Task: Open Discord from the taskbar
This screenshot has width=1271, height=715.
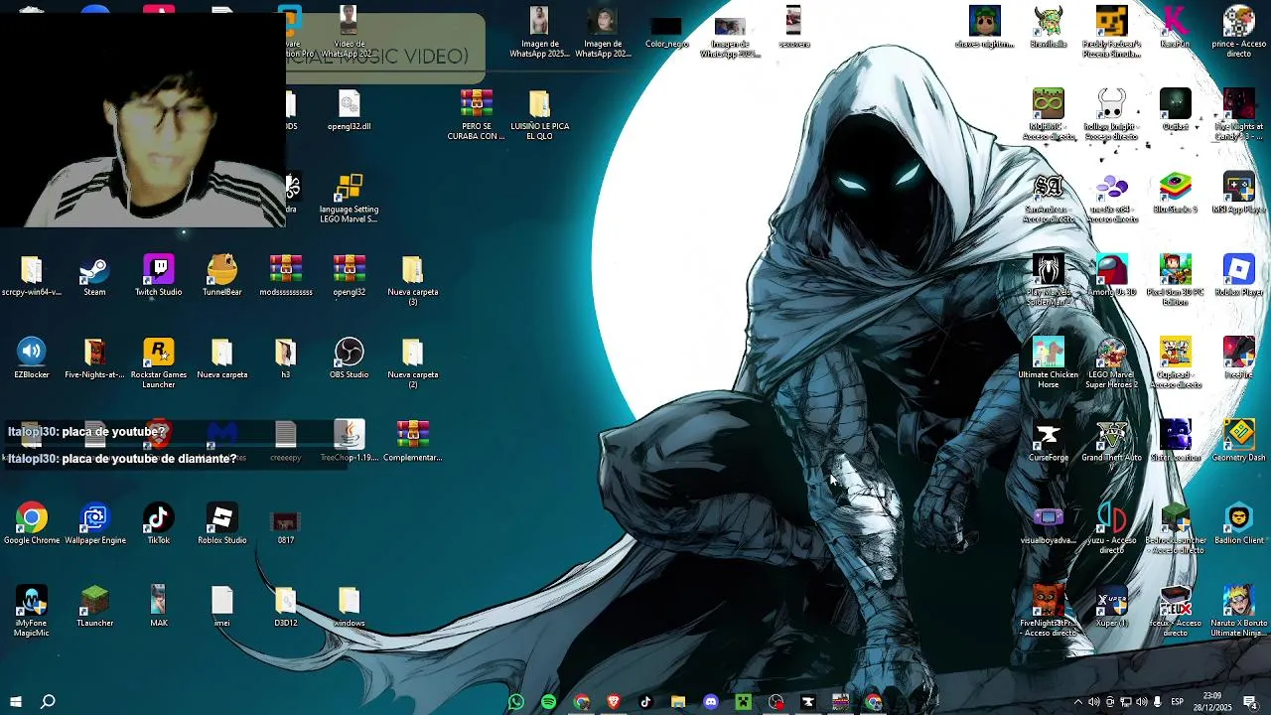Action: point(711,702)
